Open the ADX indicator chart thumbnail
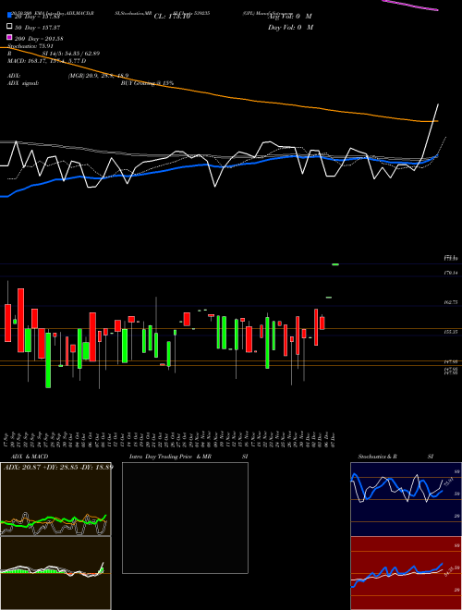462x610 pixels. (x=55, y=499)
